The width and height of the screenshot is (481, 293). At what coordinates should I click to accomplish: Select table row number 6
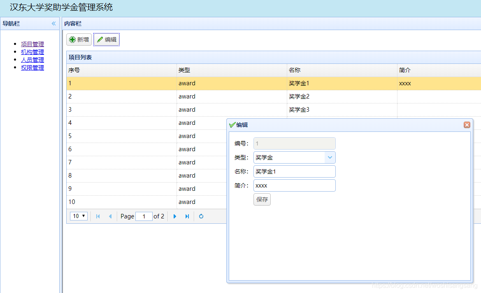pyautogui.click(x=146, y=149)
